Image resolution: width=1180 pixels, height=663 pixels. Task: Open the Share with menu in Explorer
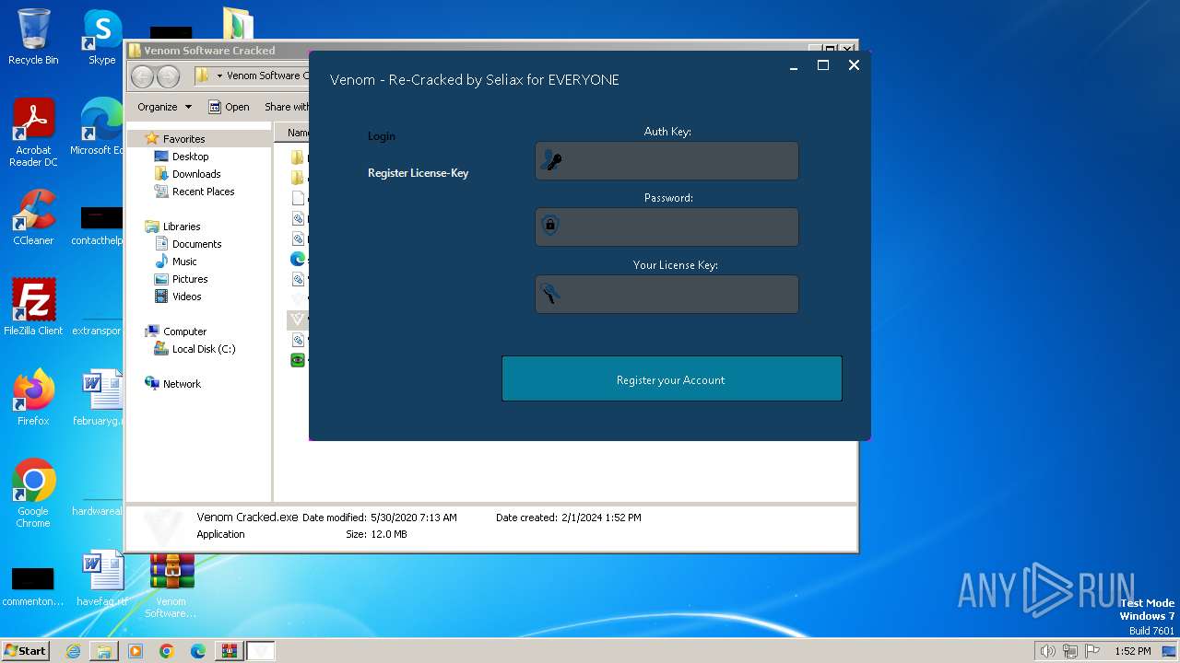pyautogui.click(x=287, y=107)
